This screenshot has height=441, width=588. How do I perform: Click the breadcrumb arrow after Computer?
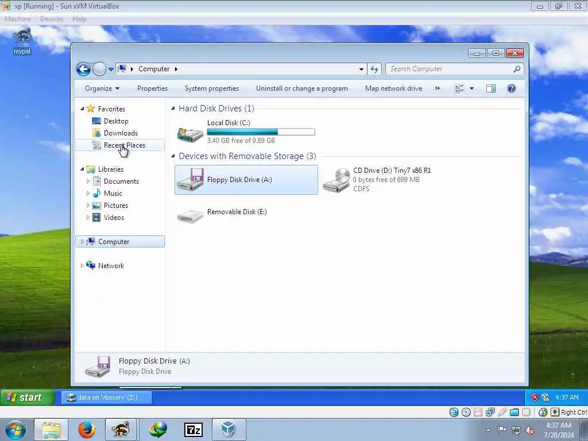pyautogui.click(x=176, y=69)
